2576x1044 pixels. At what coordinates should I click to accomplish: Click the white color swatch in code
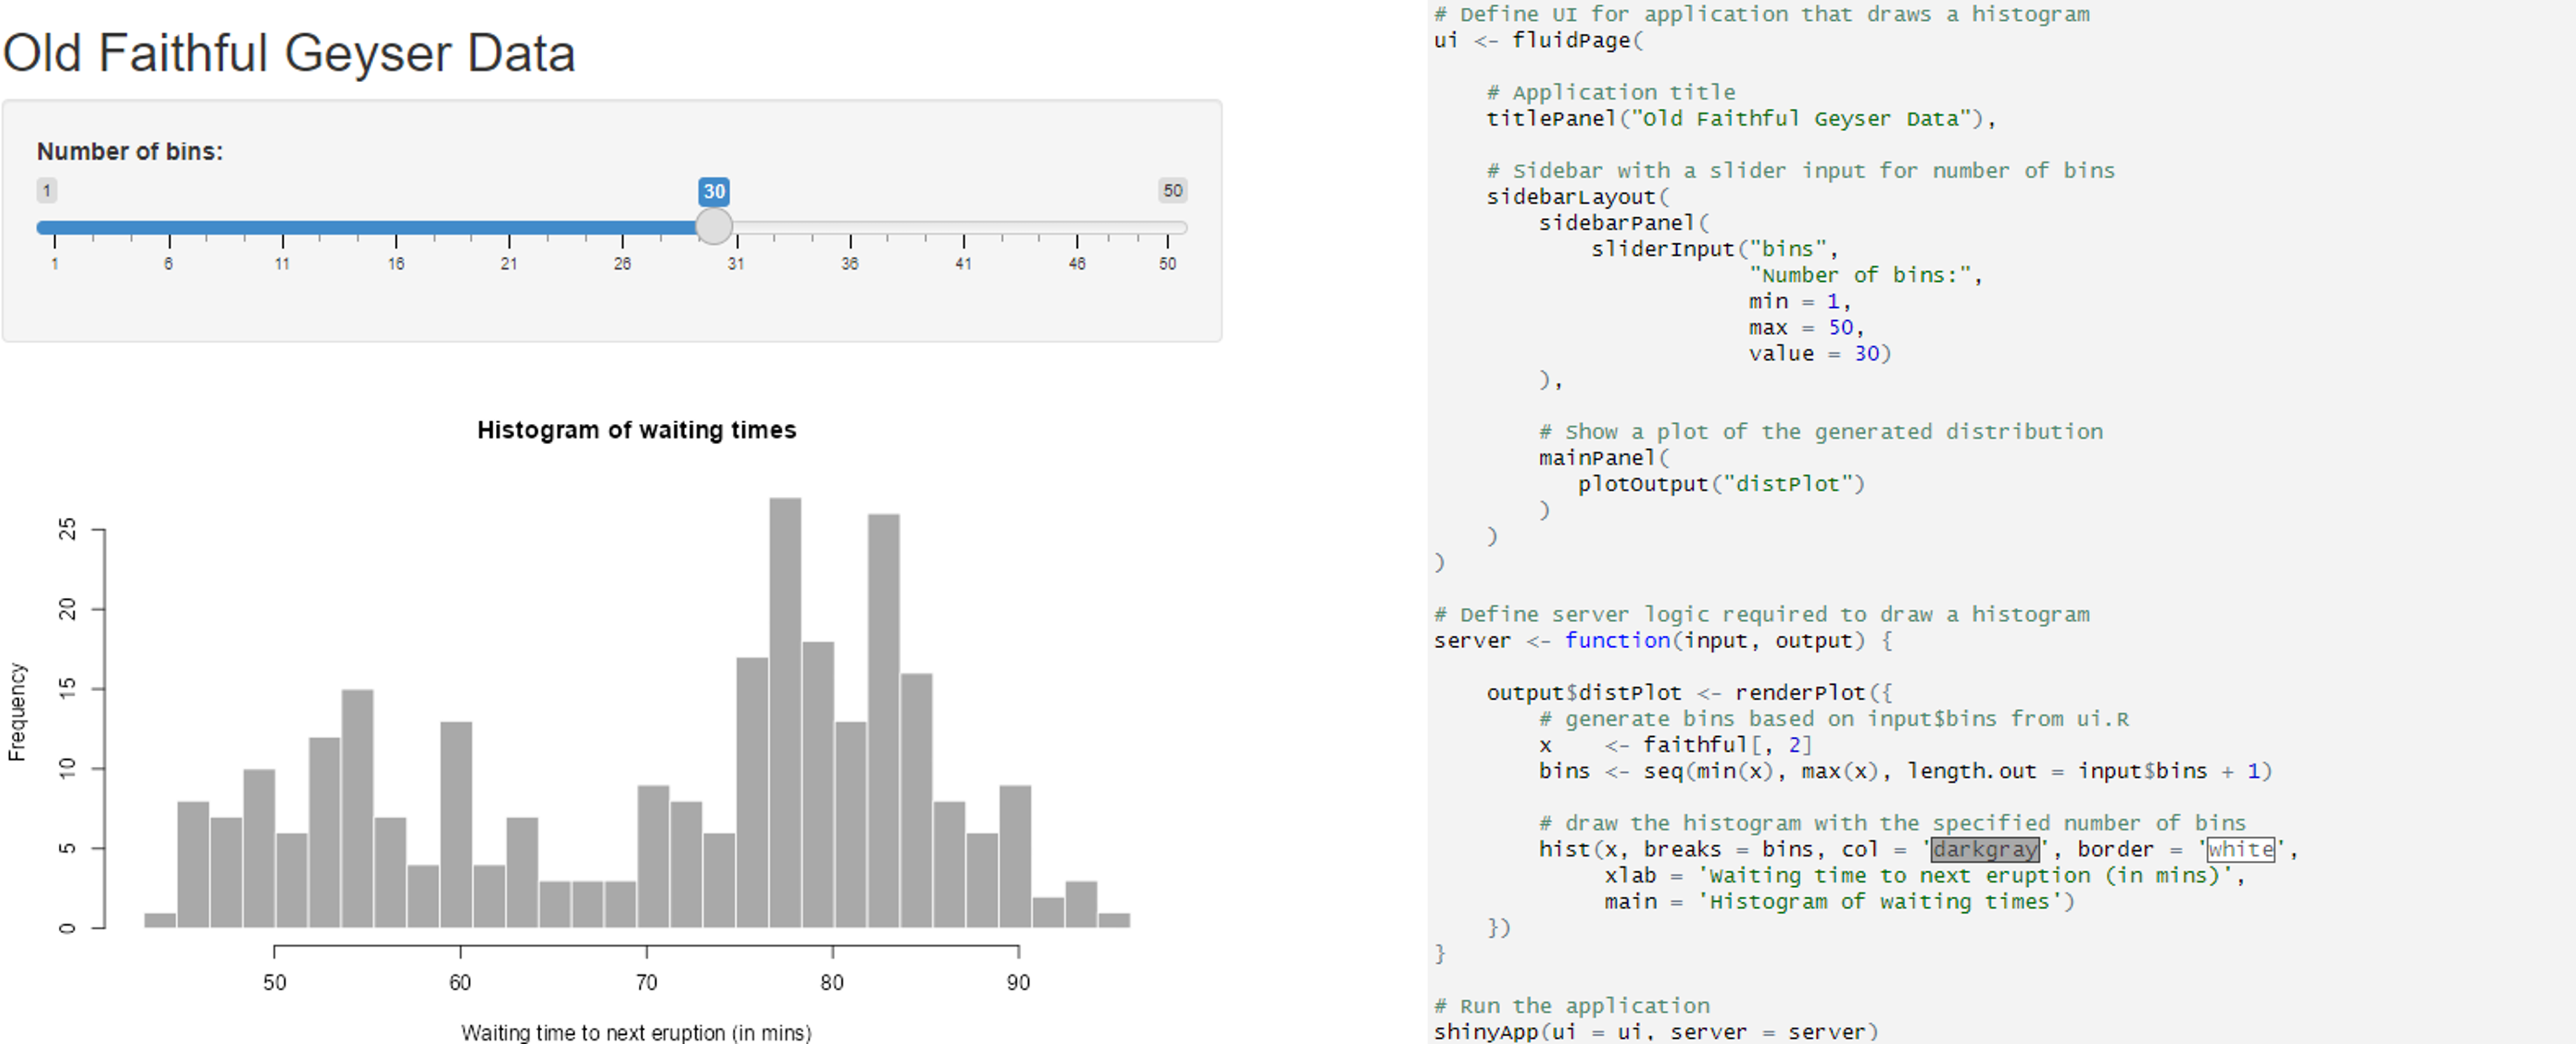click(x=2240, y=849)
